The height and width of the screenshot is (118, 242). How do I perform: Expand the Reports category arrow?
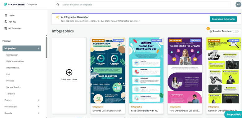(x=38, y=113)
